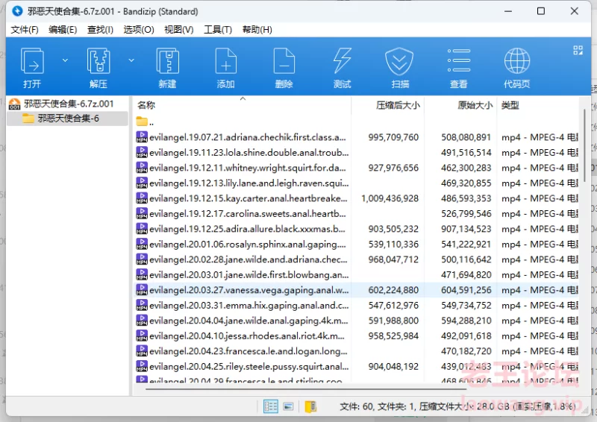597x422 pixels.
Task: Click the original size 907,134,523
Action: pyautogui.click(x=466, y=229)
